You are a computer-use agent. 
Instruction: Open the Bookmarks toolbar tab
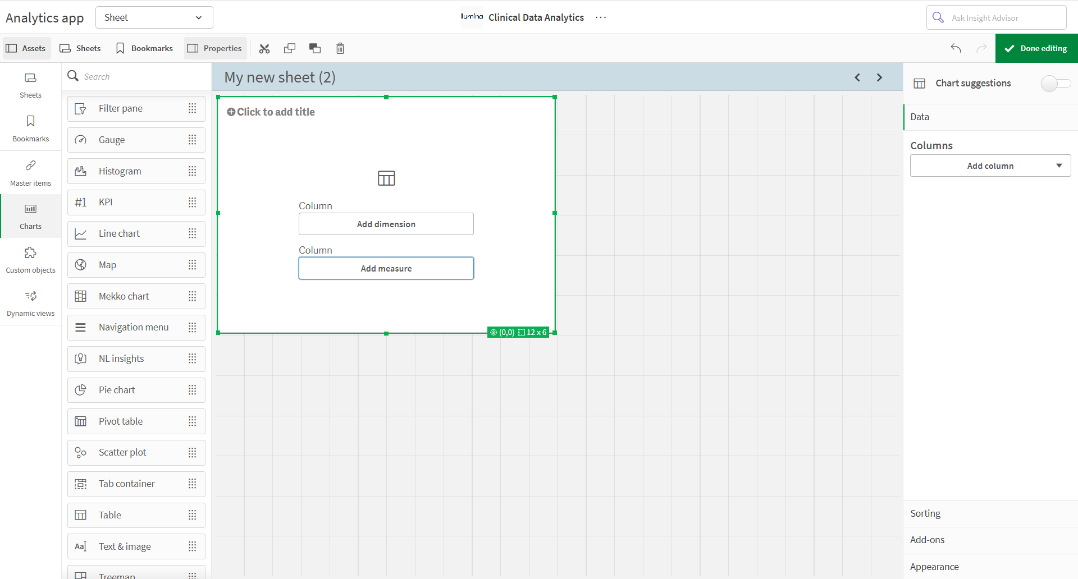(144, 48)
